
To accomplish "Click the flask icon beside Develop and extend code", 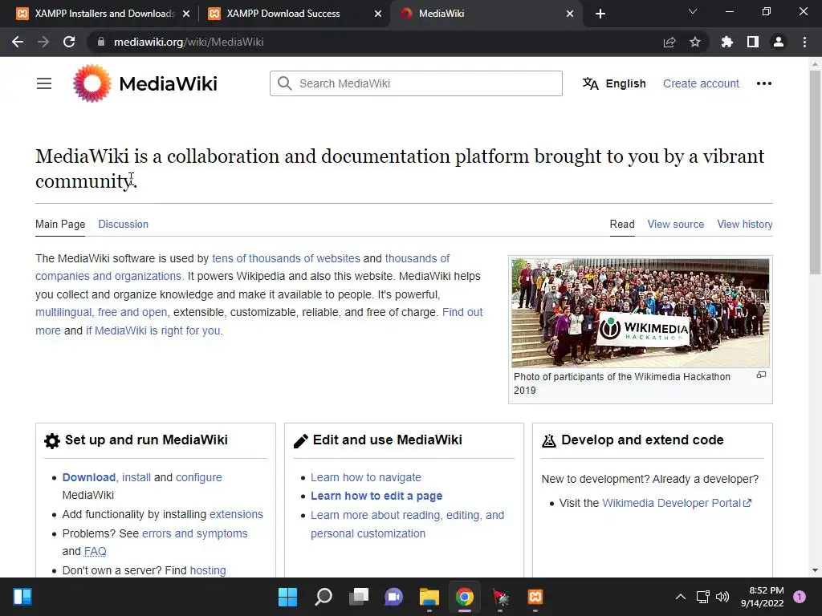I will 549,441.
